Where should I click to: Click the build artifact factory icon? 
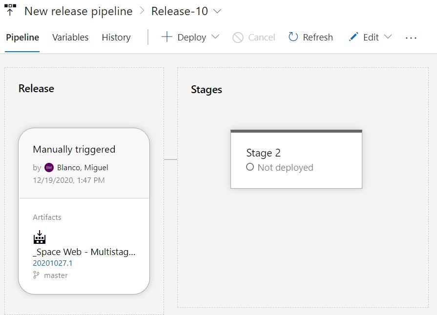pyautogui.click(x=40, y=237)
